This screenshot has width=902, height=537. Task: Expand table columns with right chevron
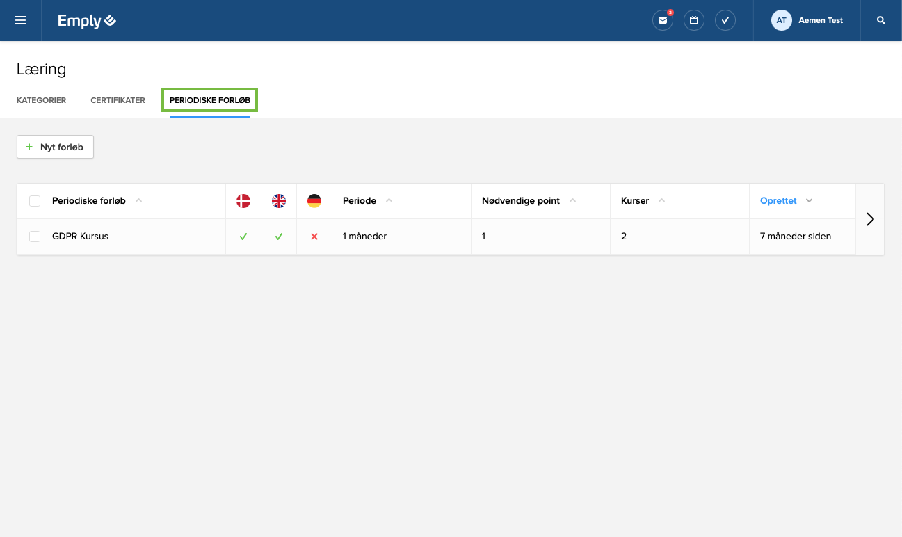(x=869, y=219)
